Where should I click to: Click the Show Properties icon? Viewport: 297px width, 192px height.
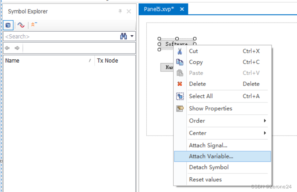click(180, 109)
